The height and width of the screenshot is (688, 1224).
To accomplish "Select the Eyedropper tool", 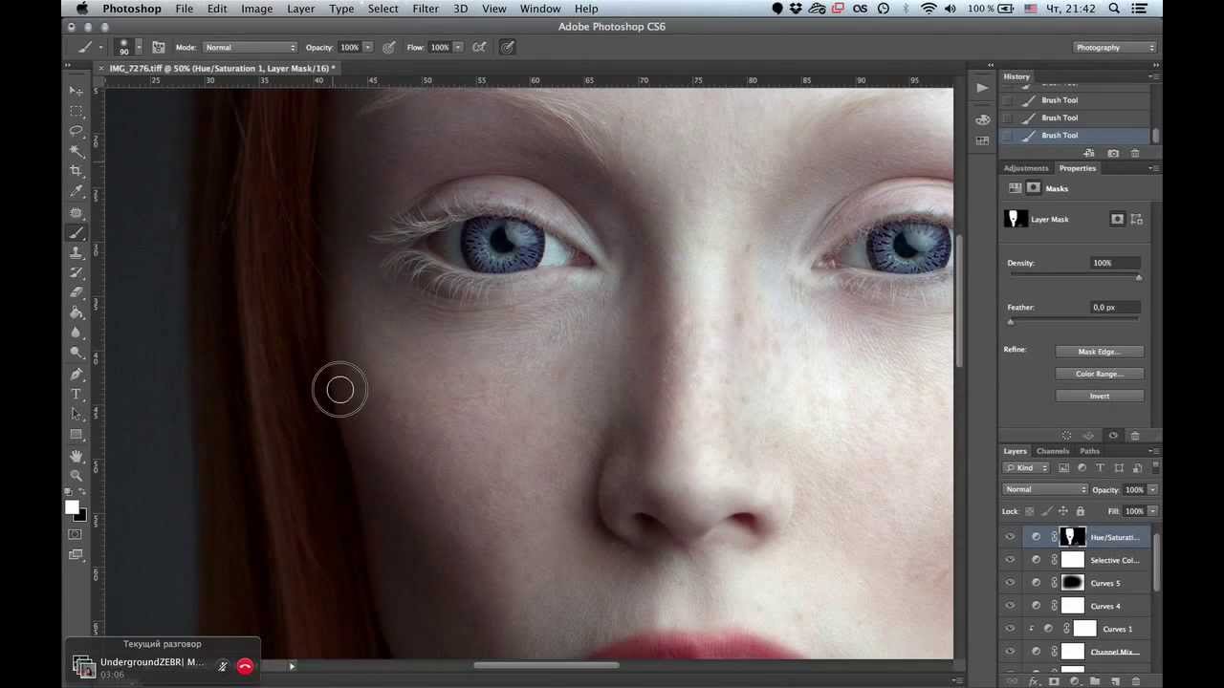I will tap(76, 191).
